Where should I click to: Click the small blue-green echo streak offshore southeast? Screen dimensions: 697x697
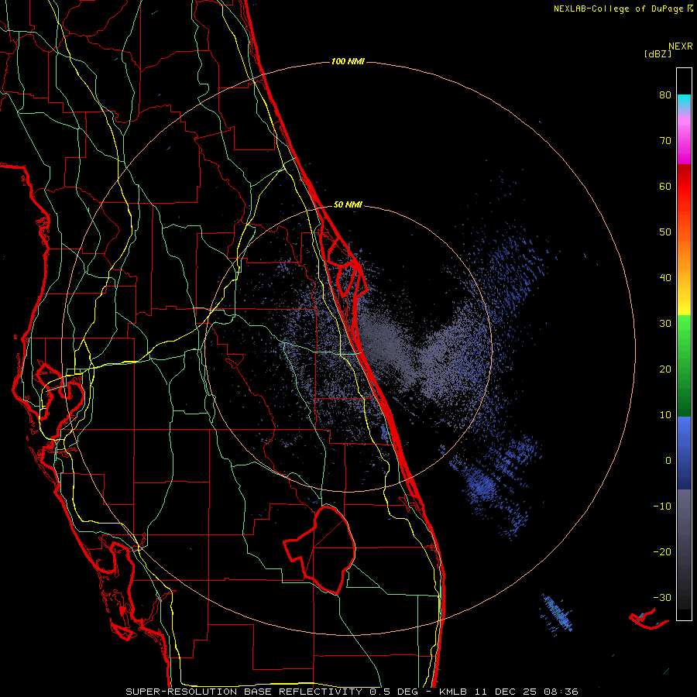(x=557, y=613)
